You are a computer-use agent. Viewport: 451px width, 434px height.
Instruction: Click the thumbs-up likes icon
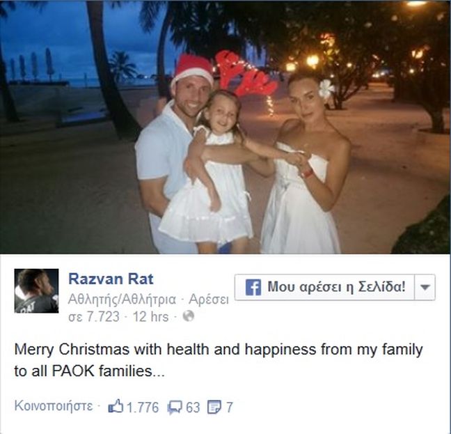[116, 408]
